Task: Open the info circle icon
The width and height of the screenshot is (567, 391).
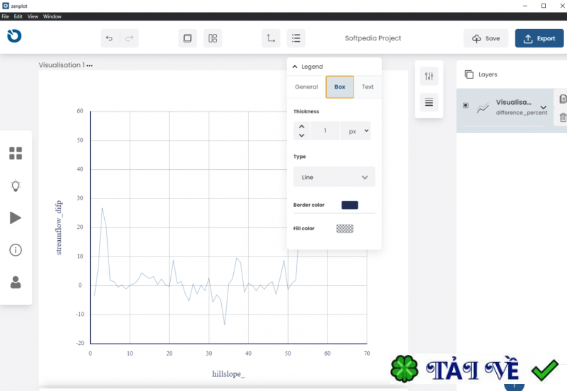Action: coord(16,250)
